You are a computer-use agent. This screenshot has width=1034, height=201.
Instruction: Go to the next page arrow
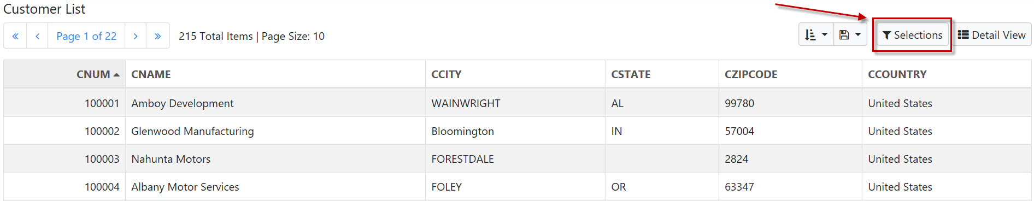click(136, 36)
